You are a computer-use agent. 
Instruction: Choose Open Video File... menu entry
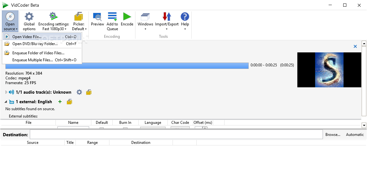[x=42, y=37]
